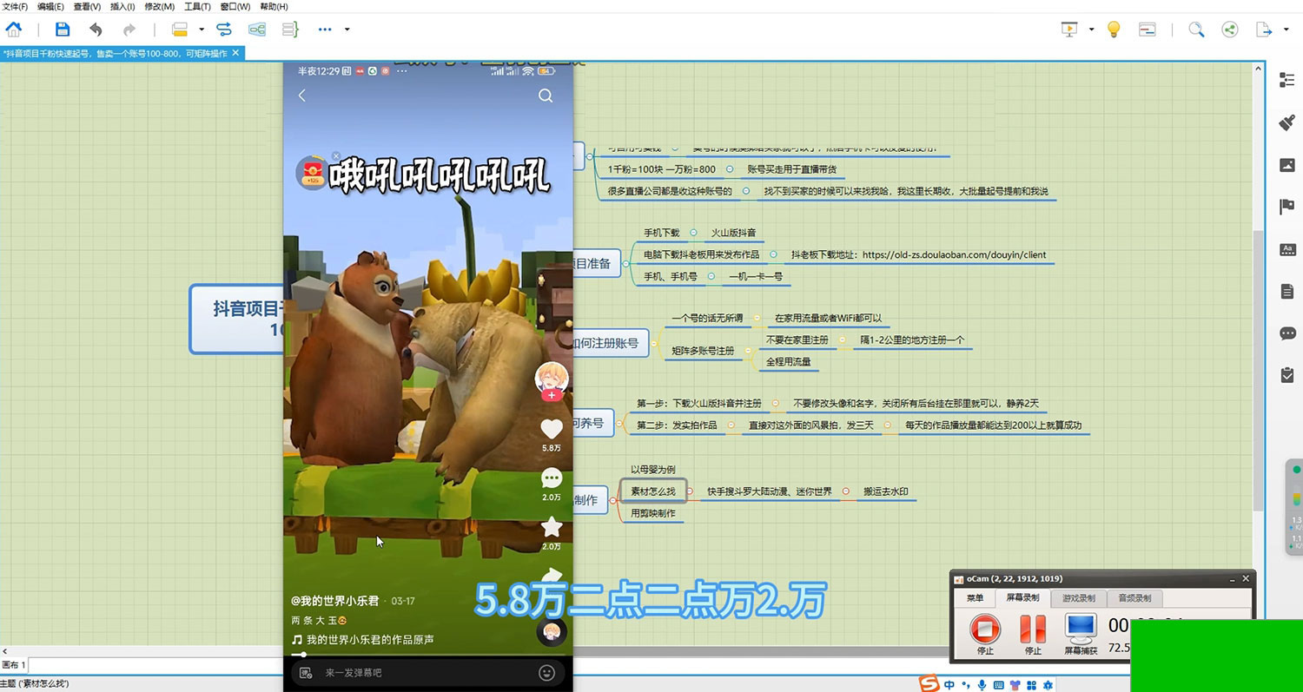Click the green share icon in the toolbar
Image resolution: width=1303 pixels, height=692 pixels.
tap(1229, 30)
